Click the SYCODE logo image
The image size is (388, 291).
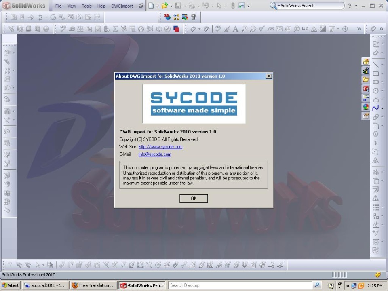(x=194, y=104)
